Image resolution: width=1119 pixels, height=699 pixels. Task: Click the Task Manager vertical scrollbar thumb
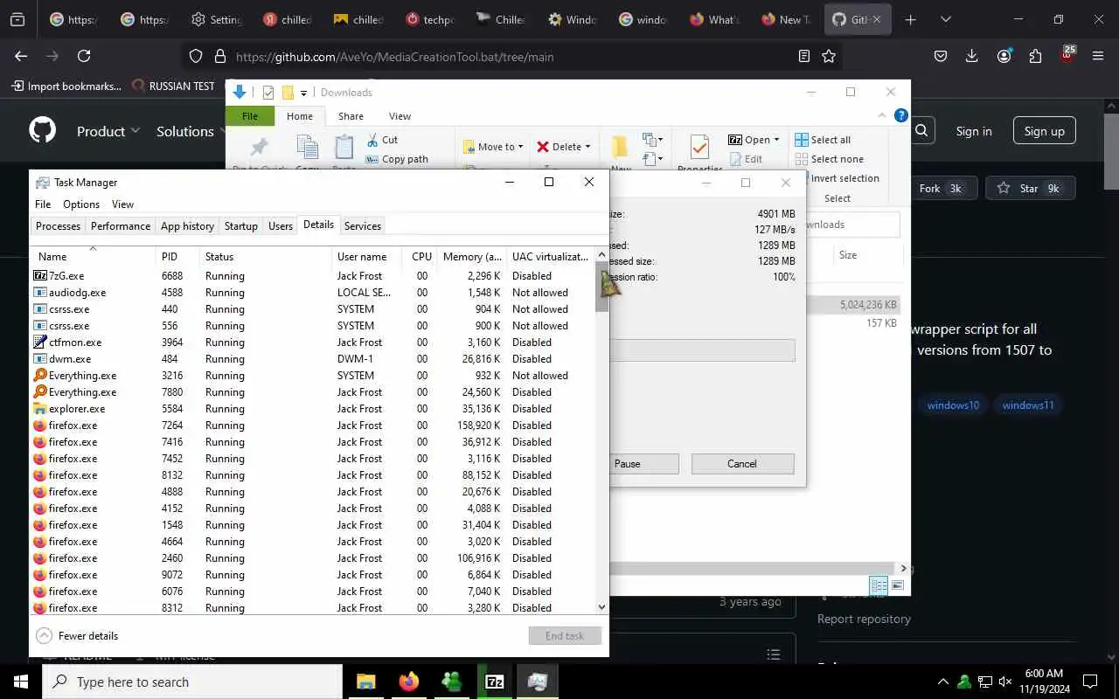pyautogui.click(x=601, y=287)
